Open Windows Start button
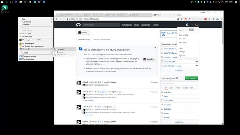 click(x=2, y=2)
